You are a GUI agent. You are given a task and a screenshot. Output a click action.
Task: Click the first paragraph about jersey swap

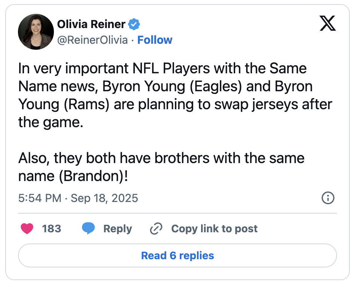pyautogui.click(x=175, y=95)
